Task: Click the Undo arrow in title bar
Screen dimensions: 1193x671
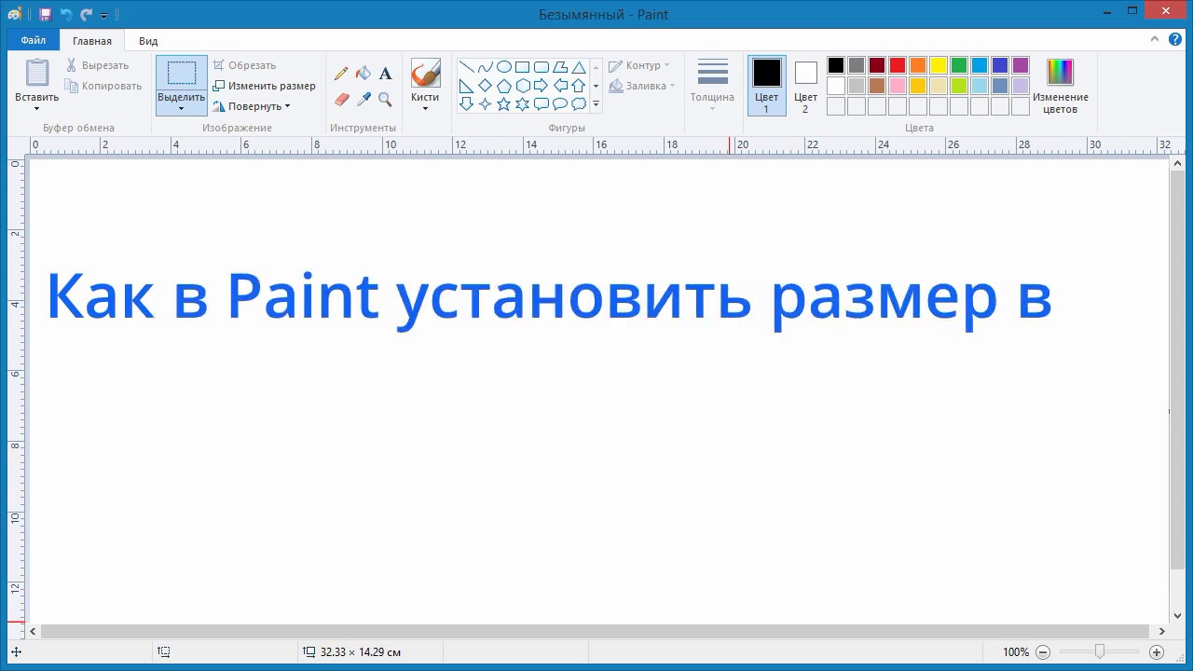Action: (x=66, y=15)
